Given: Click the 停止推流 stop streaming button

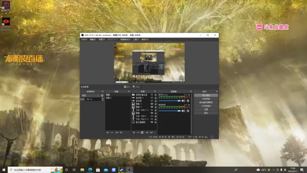Looking at the screenshot, I should [x=206, y=95].
